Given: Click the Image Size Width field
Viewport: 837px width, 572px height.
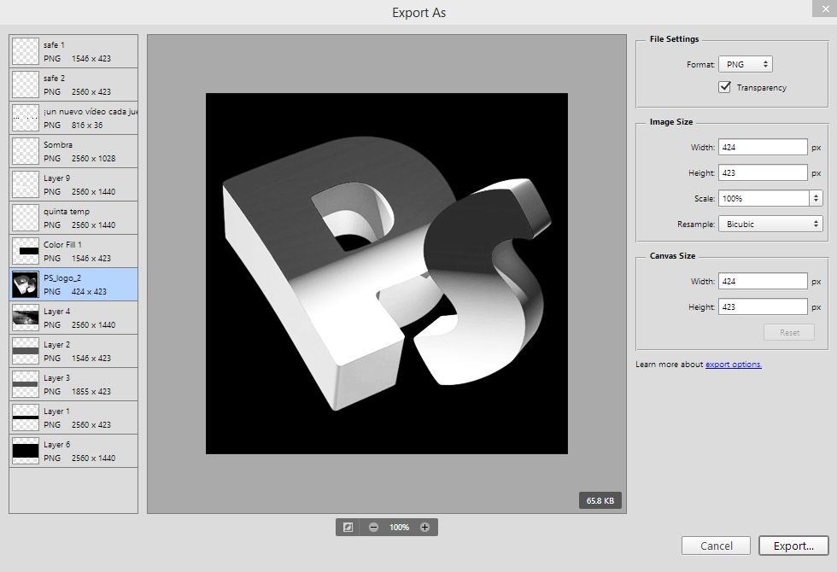Looking at the screenshot, I should click(x=763, y=147).
